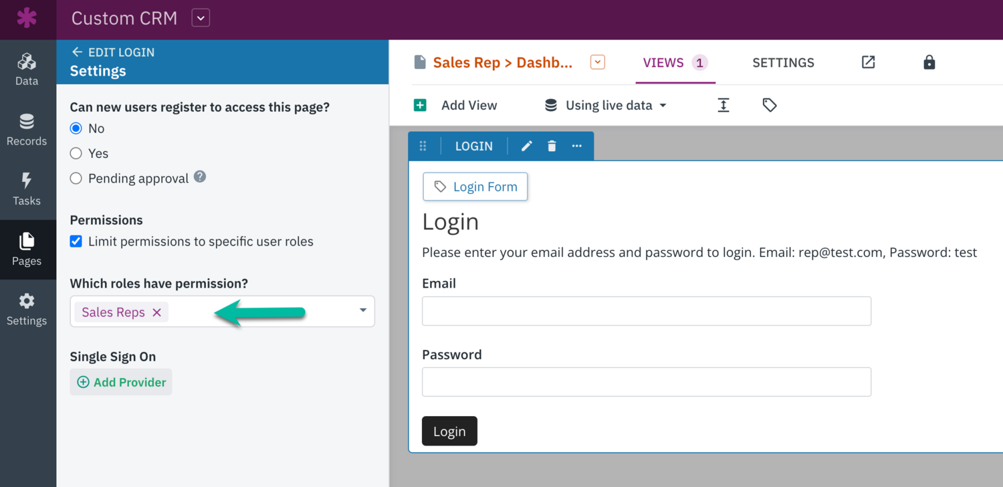1003x487 pixels.
Task: Open the Using live data dropdown
Action: click(x=607, y=105)
